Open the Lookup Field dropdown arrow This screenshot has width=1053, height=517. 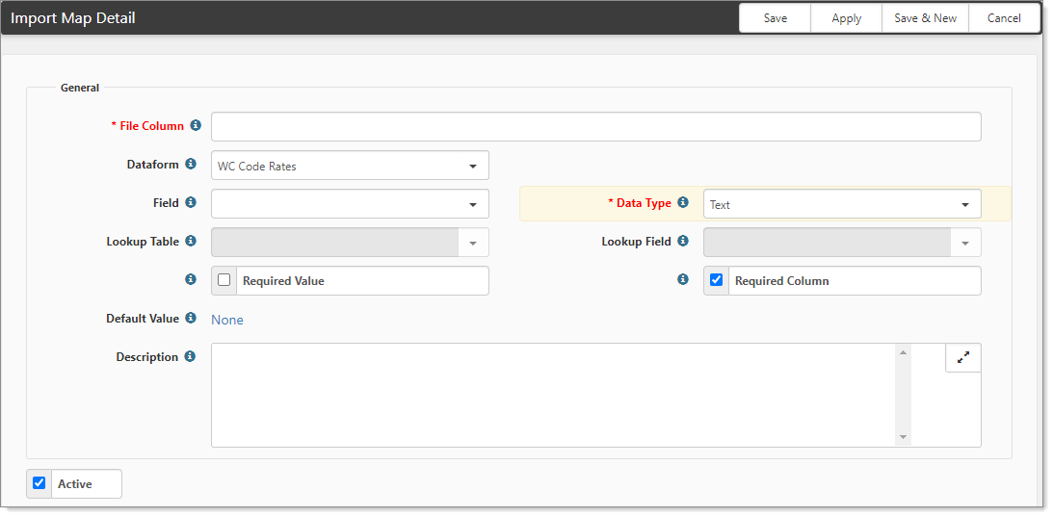coord(965,243)
